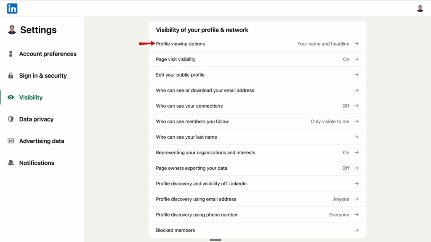Open Edit your public profile
The image size is (431, 242).
pyautogui.click(x=180, y=75)
